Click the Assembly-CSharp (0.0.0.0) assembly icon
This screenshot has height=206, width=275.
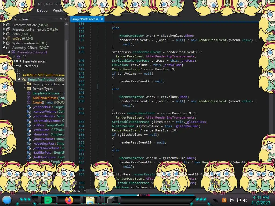coord(8,47)
